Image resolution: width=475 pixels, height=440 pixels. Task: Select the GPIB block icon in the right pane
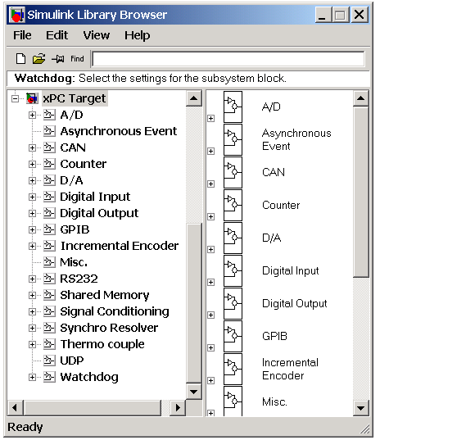pyautogui.click(x=233, y=336)
